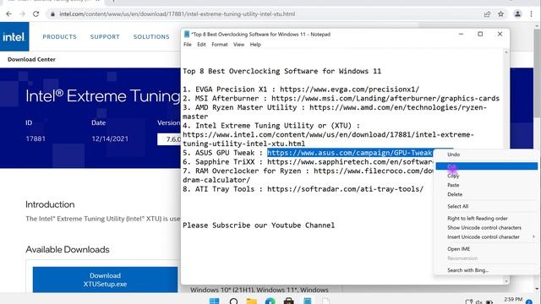Click Notepad scrollbar up arrow
This screenshot has width=541, height=304.
(x=506, y=52)
